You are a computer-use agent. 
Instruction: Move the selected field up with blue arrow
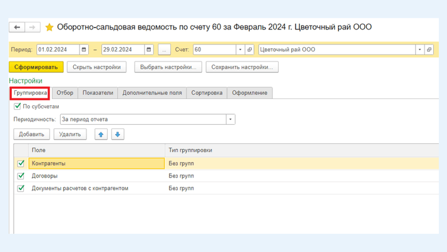click(101, 134)
